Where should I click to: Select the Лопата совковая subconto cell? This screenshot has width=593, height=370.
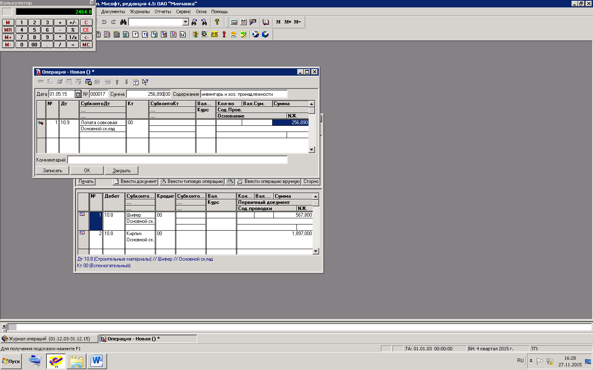(x=103, y=123)
